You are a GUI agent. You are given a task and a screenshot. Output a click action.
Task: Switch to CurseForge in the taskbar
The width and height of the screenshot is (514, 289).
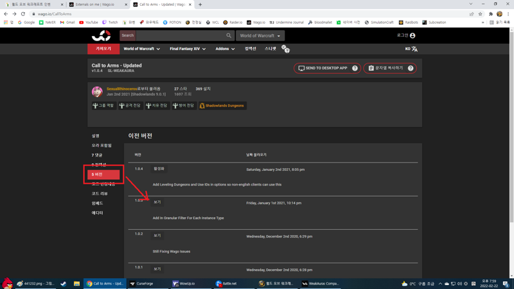point(148,283)
